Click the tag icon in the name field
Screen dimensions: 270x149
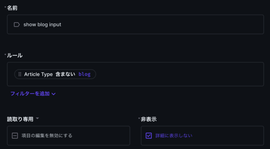coord(17,24)
